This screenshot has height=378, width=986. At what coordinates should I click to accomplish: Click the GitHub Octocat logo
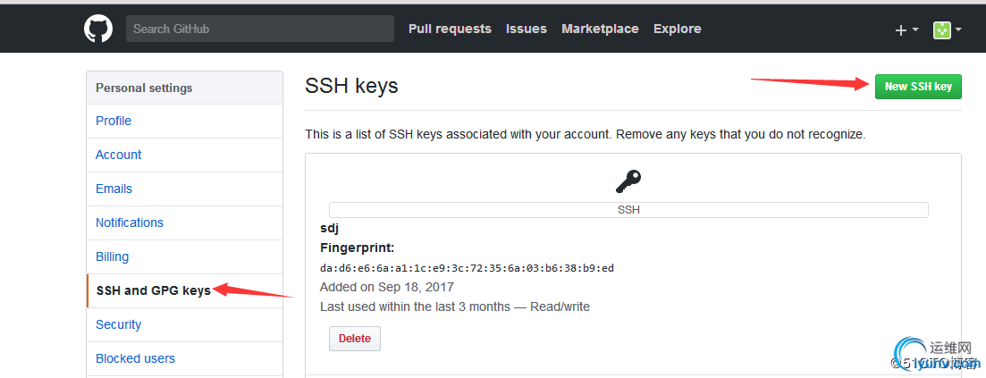pos(98,29)
